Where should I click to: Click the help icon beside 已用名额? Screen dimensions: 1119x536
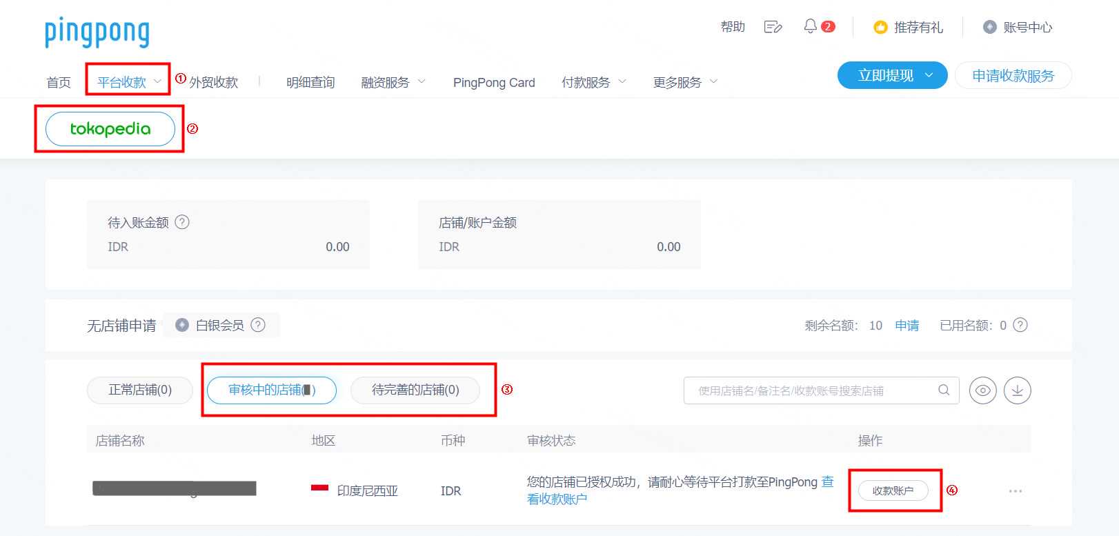pos(1020,325)
